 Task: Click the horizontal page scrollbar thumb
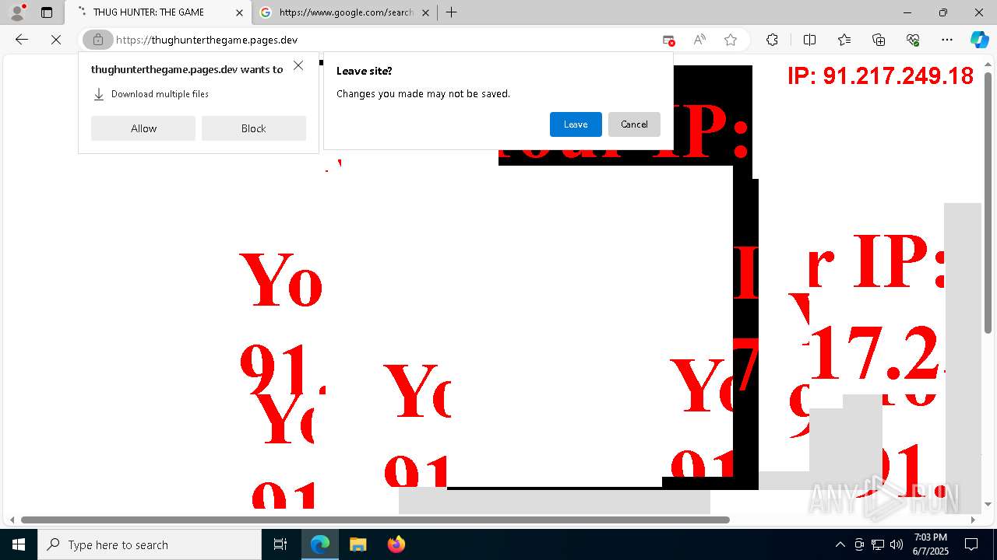(375, 520)
